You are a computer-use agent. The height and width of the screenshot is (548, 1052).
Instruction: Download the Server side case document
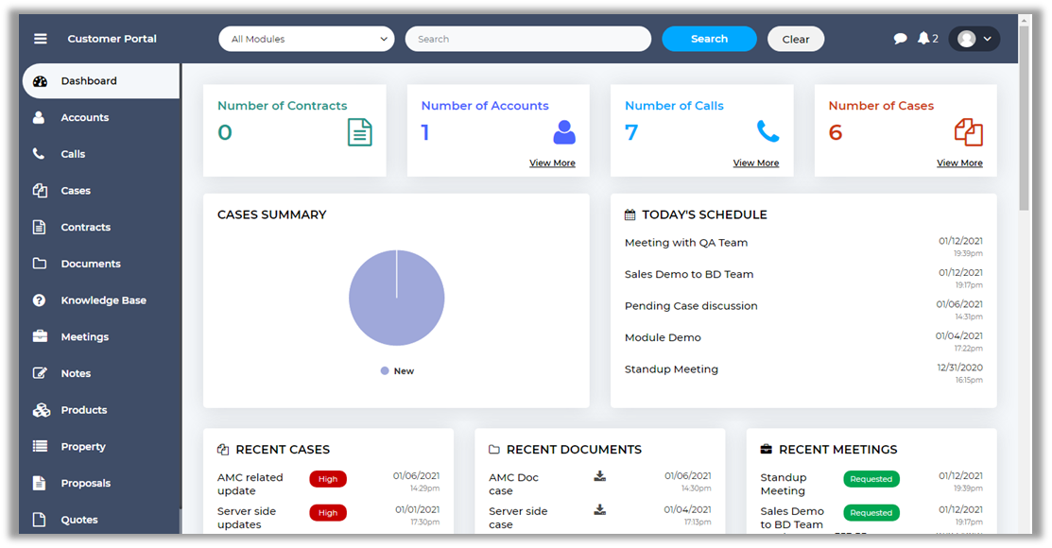[599, 510]
